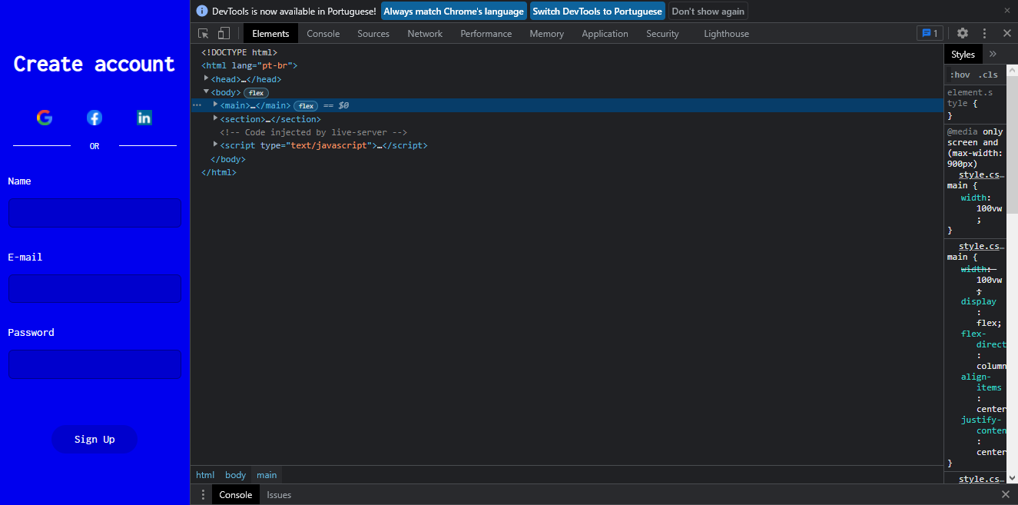Open DevTools settings gear

pos(963,33)
